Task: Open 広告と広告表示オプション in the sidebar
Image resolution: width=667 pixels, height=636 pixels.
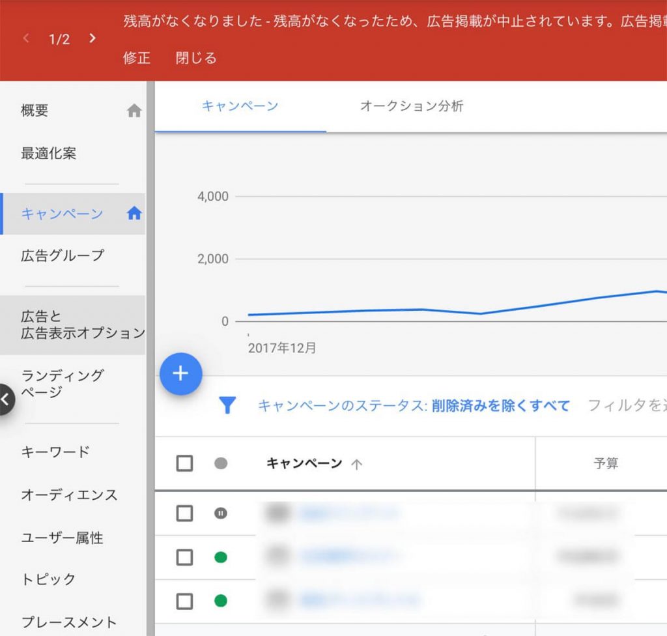Action: click(x=73, y=325)
